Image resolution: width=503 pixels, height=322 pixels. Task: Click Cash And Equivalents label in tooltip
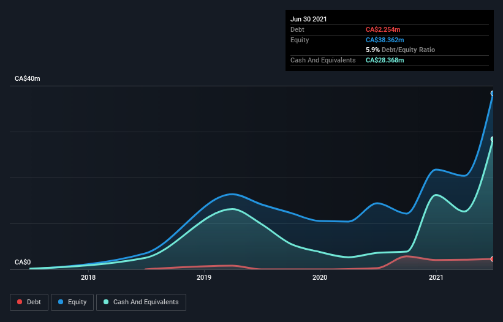pyautogui.click(x=323, y=60)
